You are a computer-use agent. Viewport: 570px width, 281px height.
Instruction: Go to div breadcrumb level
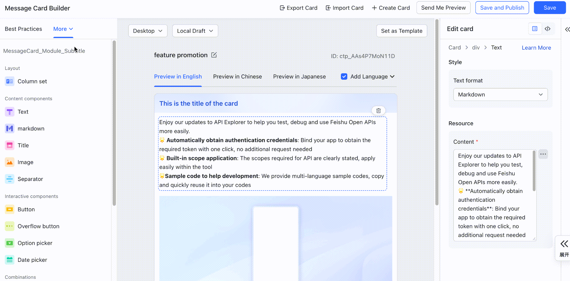476,47
